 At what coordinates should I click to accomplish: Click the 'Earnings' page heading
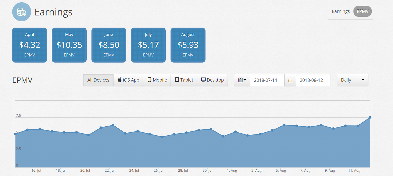[53, 12]
